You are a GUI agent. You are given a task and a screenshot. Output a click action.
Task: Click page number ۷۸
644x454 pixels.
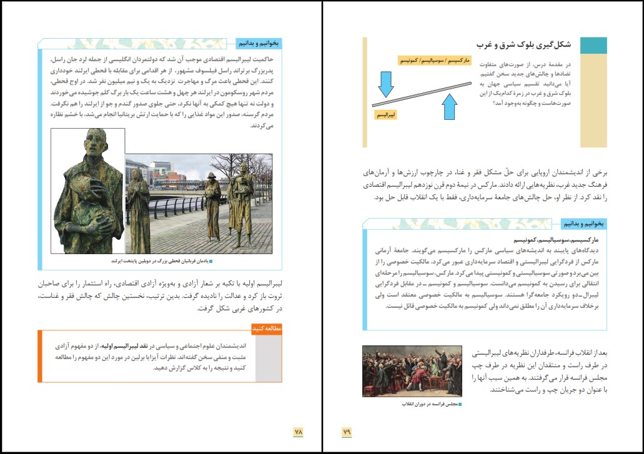point(299,432)
